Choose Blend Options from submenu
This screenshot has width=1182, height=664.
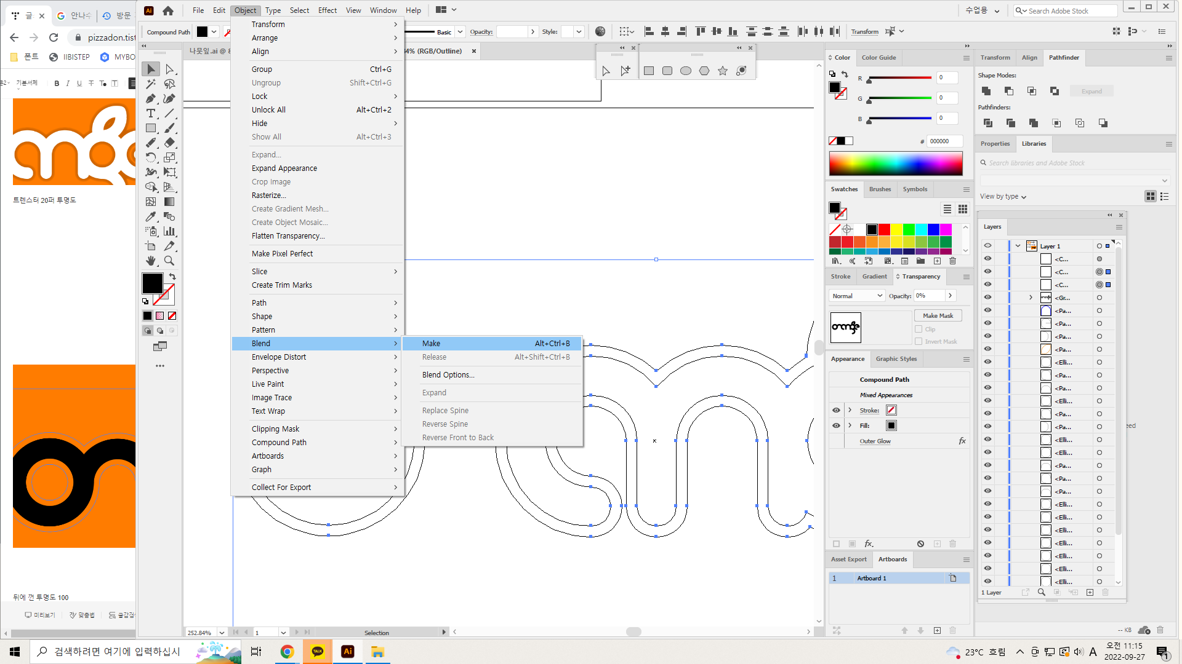(x=448, y=375)
